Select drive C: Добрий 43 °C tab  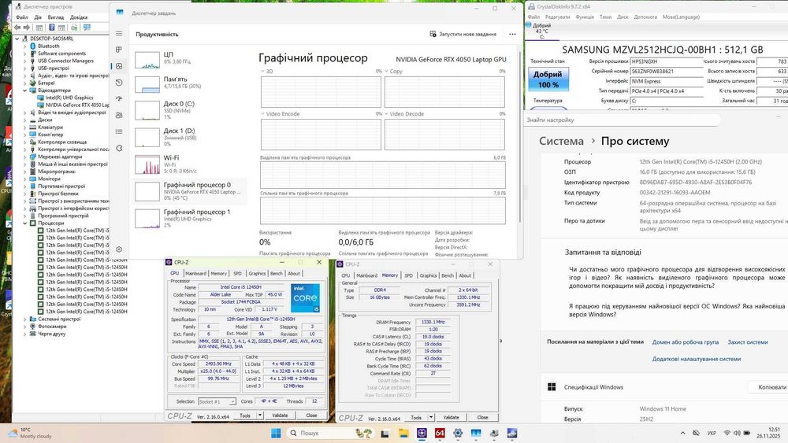point(541,31)
